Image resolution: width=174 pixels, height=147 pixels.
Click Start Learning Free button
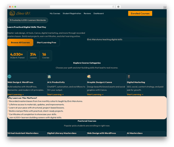click(x=47, y=42)
